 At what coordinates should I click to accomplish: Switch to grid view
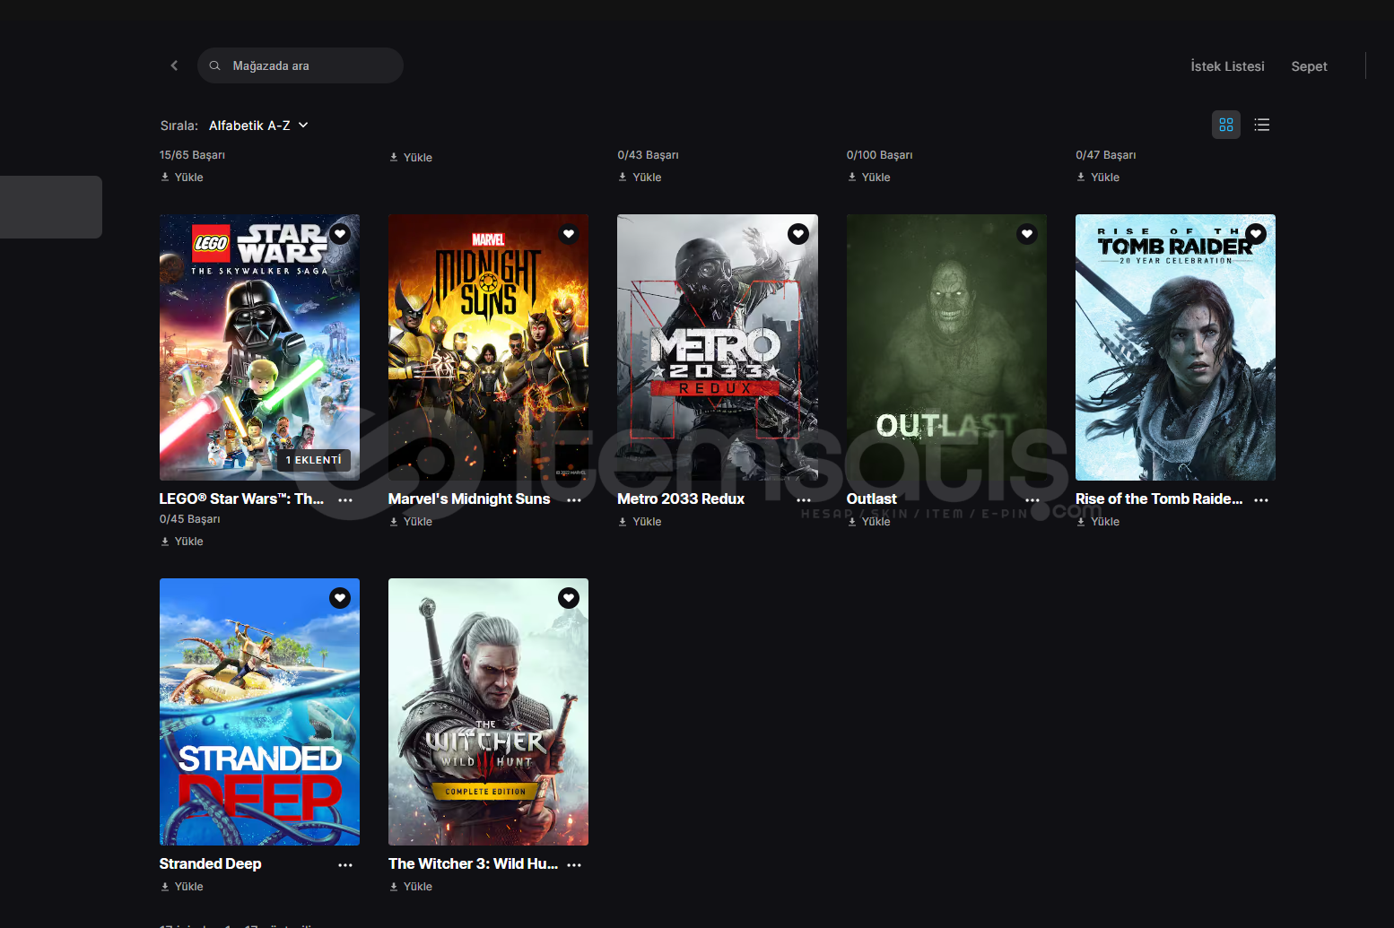pos(1225,125)
